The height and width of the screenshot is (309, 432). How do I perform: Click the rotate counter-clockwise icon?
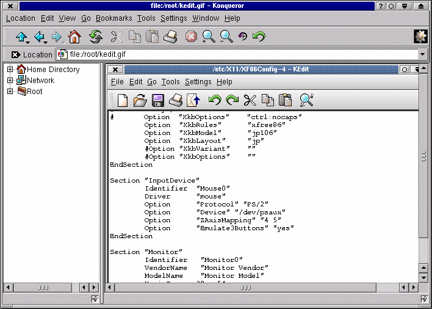coord(243,36)
